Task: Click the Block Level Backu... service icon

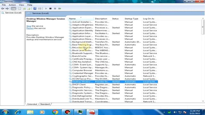Action: point(70,50)
